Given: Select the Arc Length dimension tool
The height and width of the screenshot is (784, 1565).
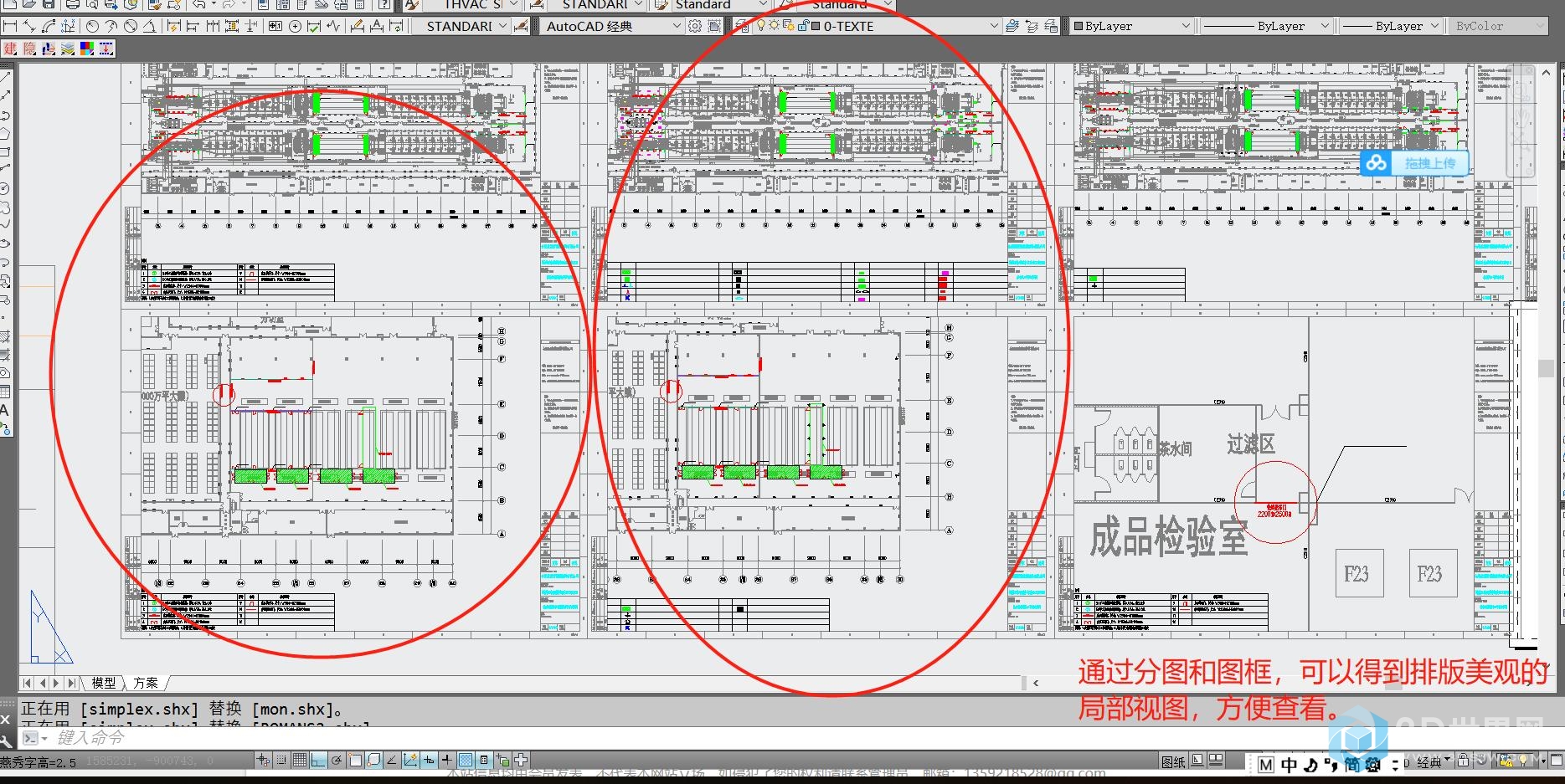Looking at the screenshot, I should point(49,26).
